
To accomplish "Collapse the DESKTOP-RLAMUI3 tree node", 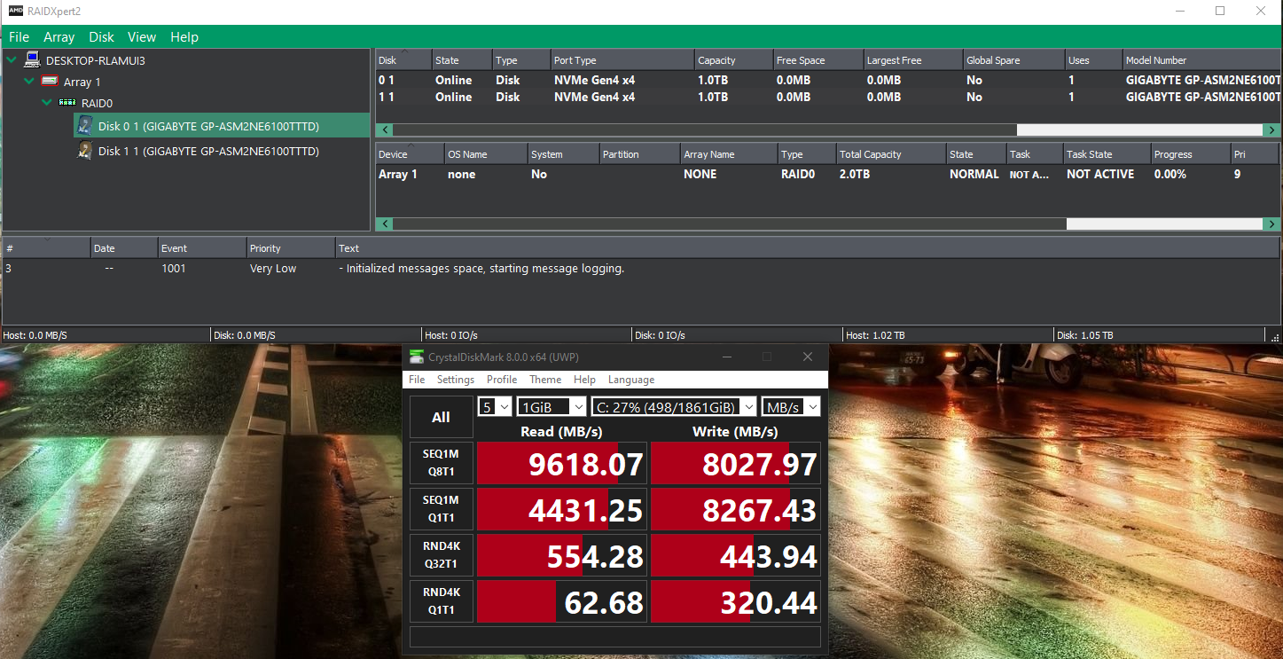I will [x=12, y=60].
